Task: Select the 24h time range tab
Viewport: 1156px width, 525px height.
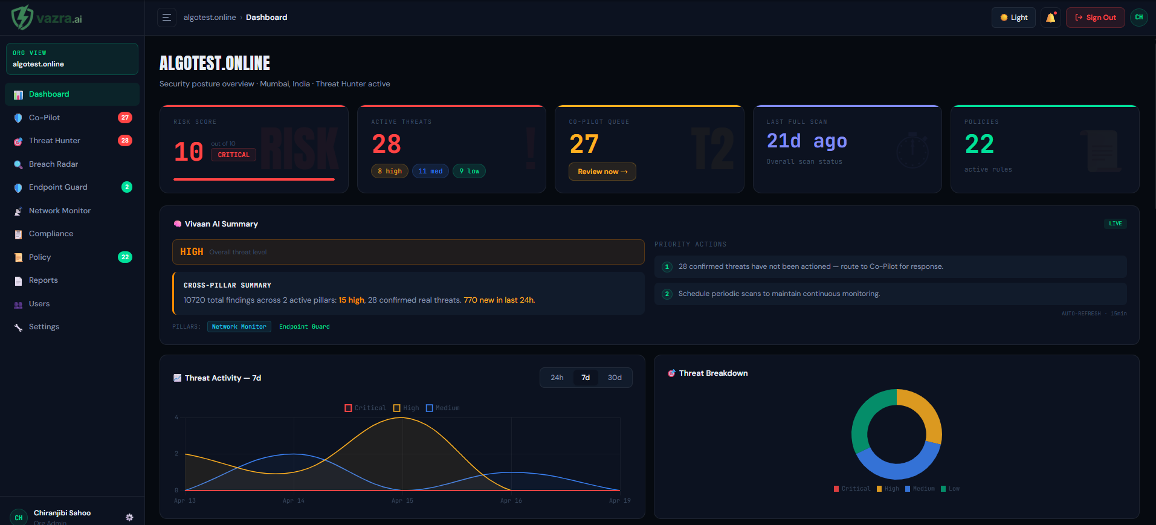Action: 557,378
